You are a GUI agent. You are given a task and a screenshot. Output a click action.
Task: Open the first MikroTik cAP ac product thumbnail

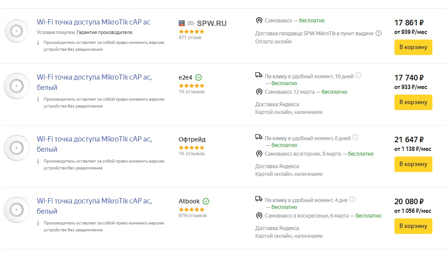[16, 31]
